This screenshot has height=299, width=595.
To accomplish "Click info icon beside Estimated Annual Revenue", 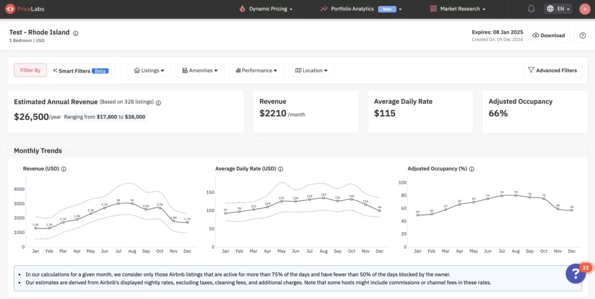I will 159,103.
